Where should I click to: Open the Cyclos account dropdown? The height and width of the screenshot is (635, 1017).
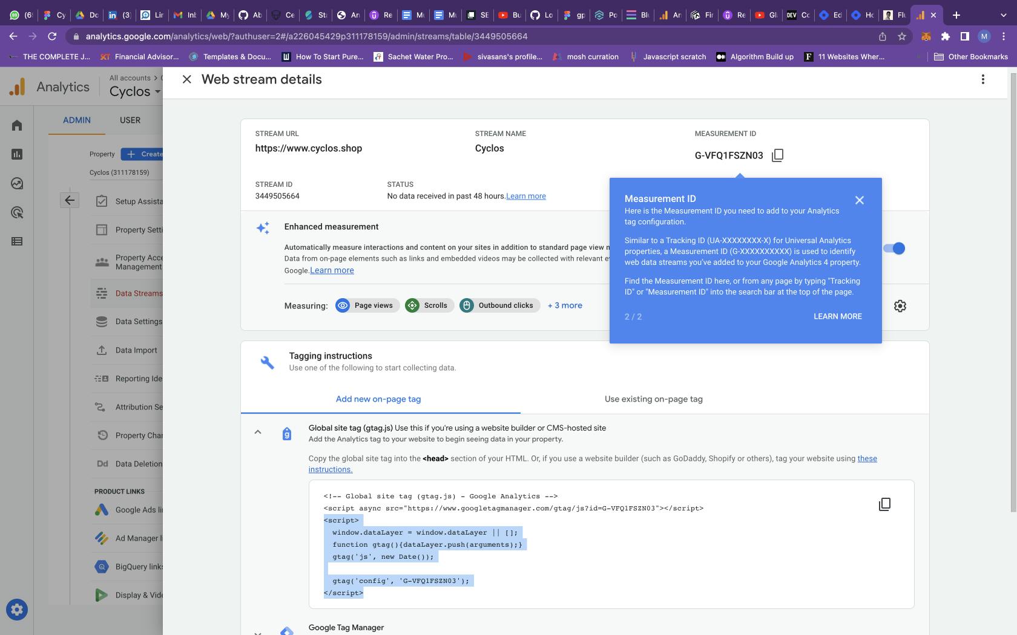135,91
